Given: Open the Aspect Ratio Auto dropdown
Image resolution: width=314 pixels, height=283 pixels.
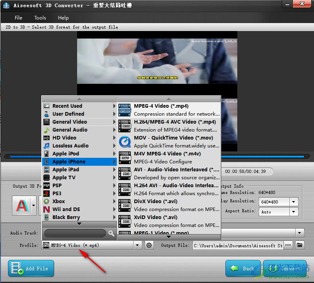Looking at the screenshot, I should tap(294, 212).
